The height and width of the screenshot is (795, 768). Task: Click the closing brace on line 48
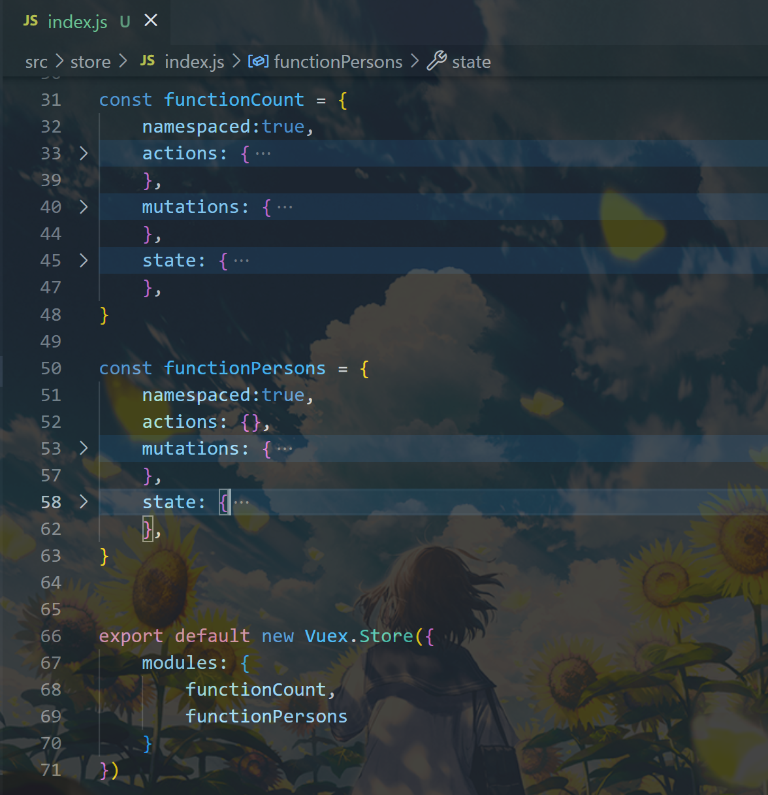click(104, 315)
